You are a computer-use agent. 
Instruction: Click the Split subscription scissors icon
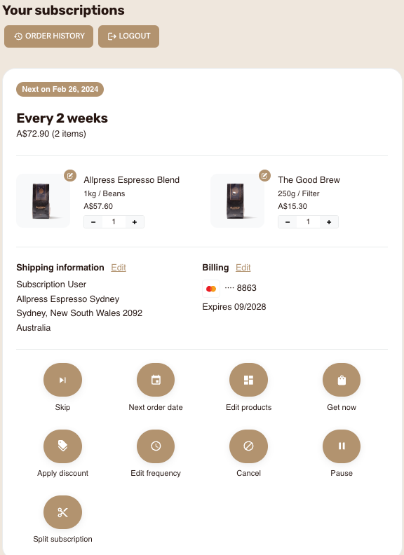[62, 512]
